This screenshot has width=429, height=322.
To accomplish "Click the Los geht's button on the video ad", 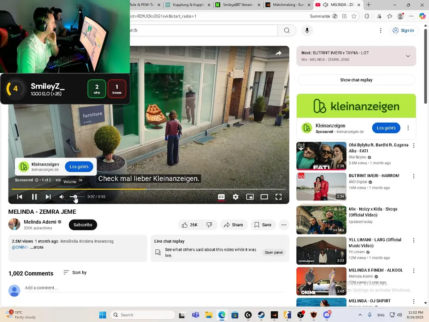I will [79, 166].
